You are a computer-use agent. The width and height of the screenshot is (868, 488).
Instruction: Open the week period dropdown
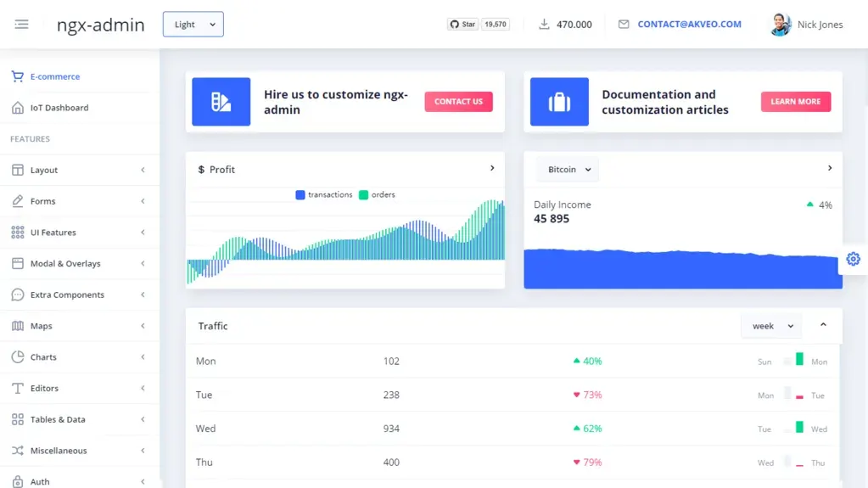(771, 326)
